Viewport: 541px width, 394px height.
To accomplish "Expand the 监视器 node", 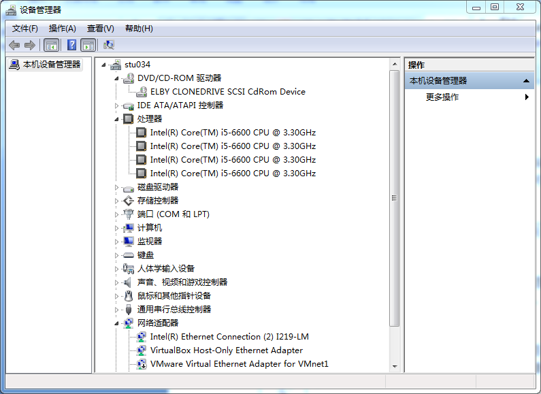I will point(116,242).
